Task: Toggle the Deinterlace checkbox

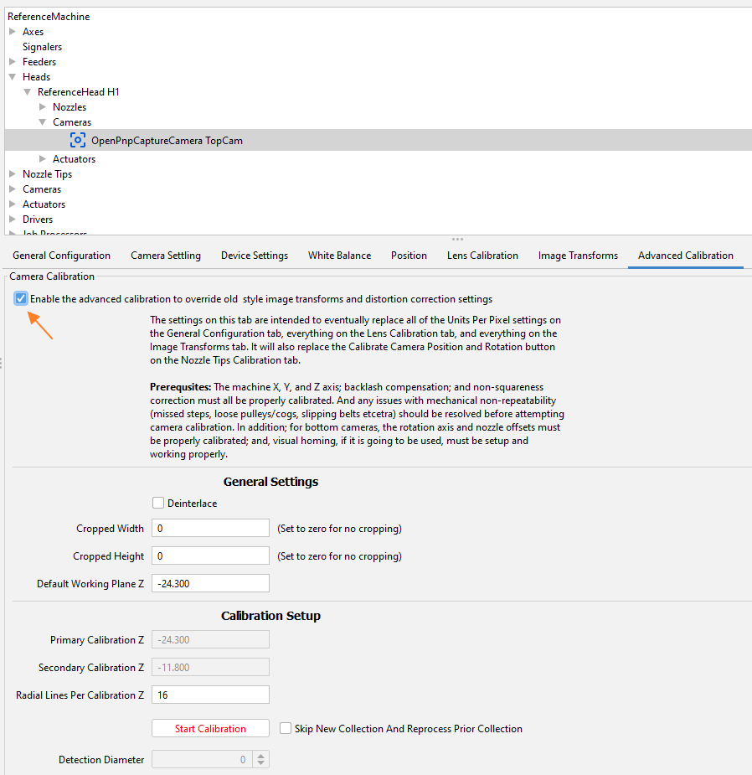Action: 158,503
